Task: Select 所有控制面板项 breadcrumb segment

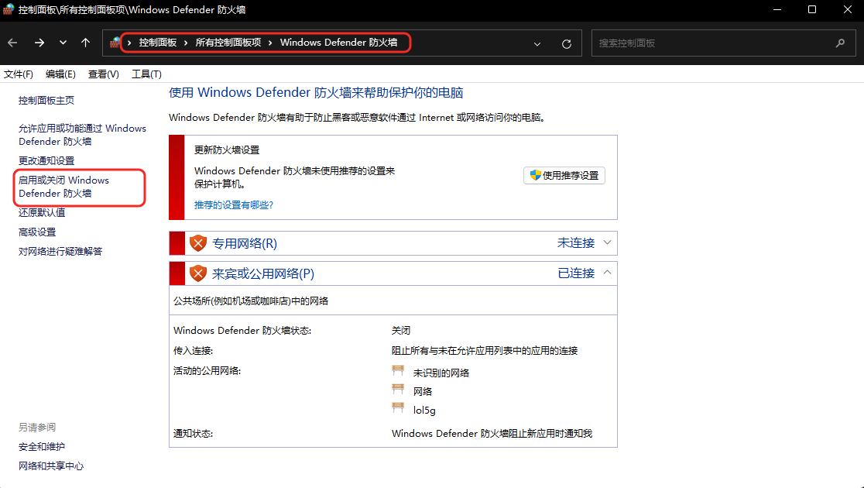Action: 228,43
